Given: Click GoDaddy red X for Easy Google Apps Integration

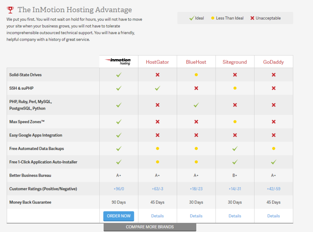Looking at the screenshot, I should [x=274, y=135].
